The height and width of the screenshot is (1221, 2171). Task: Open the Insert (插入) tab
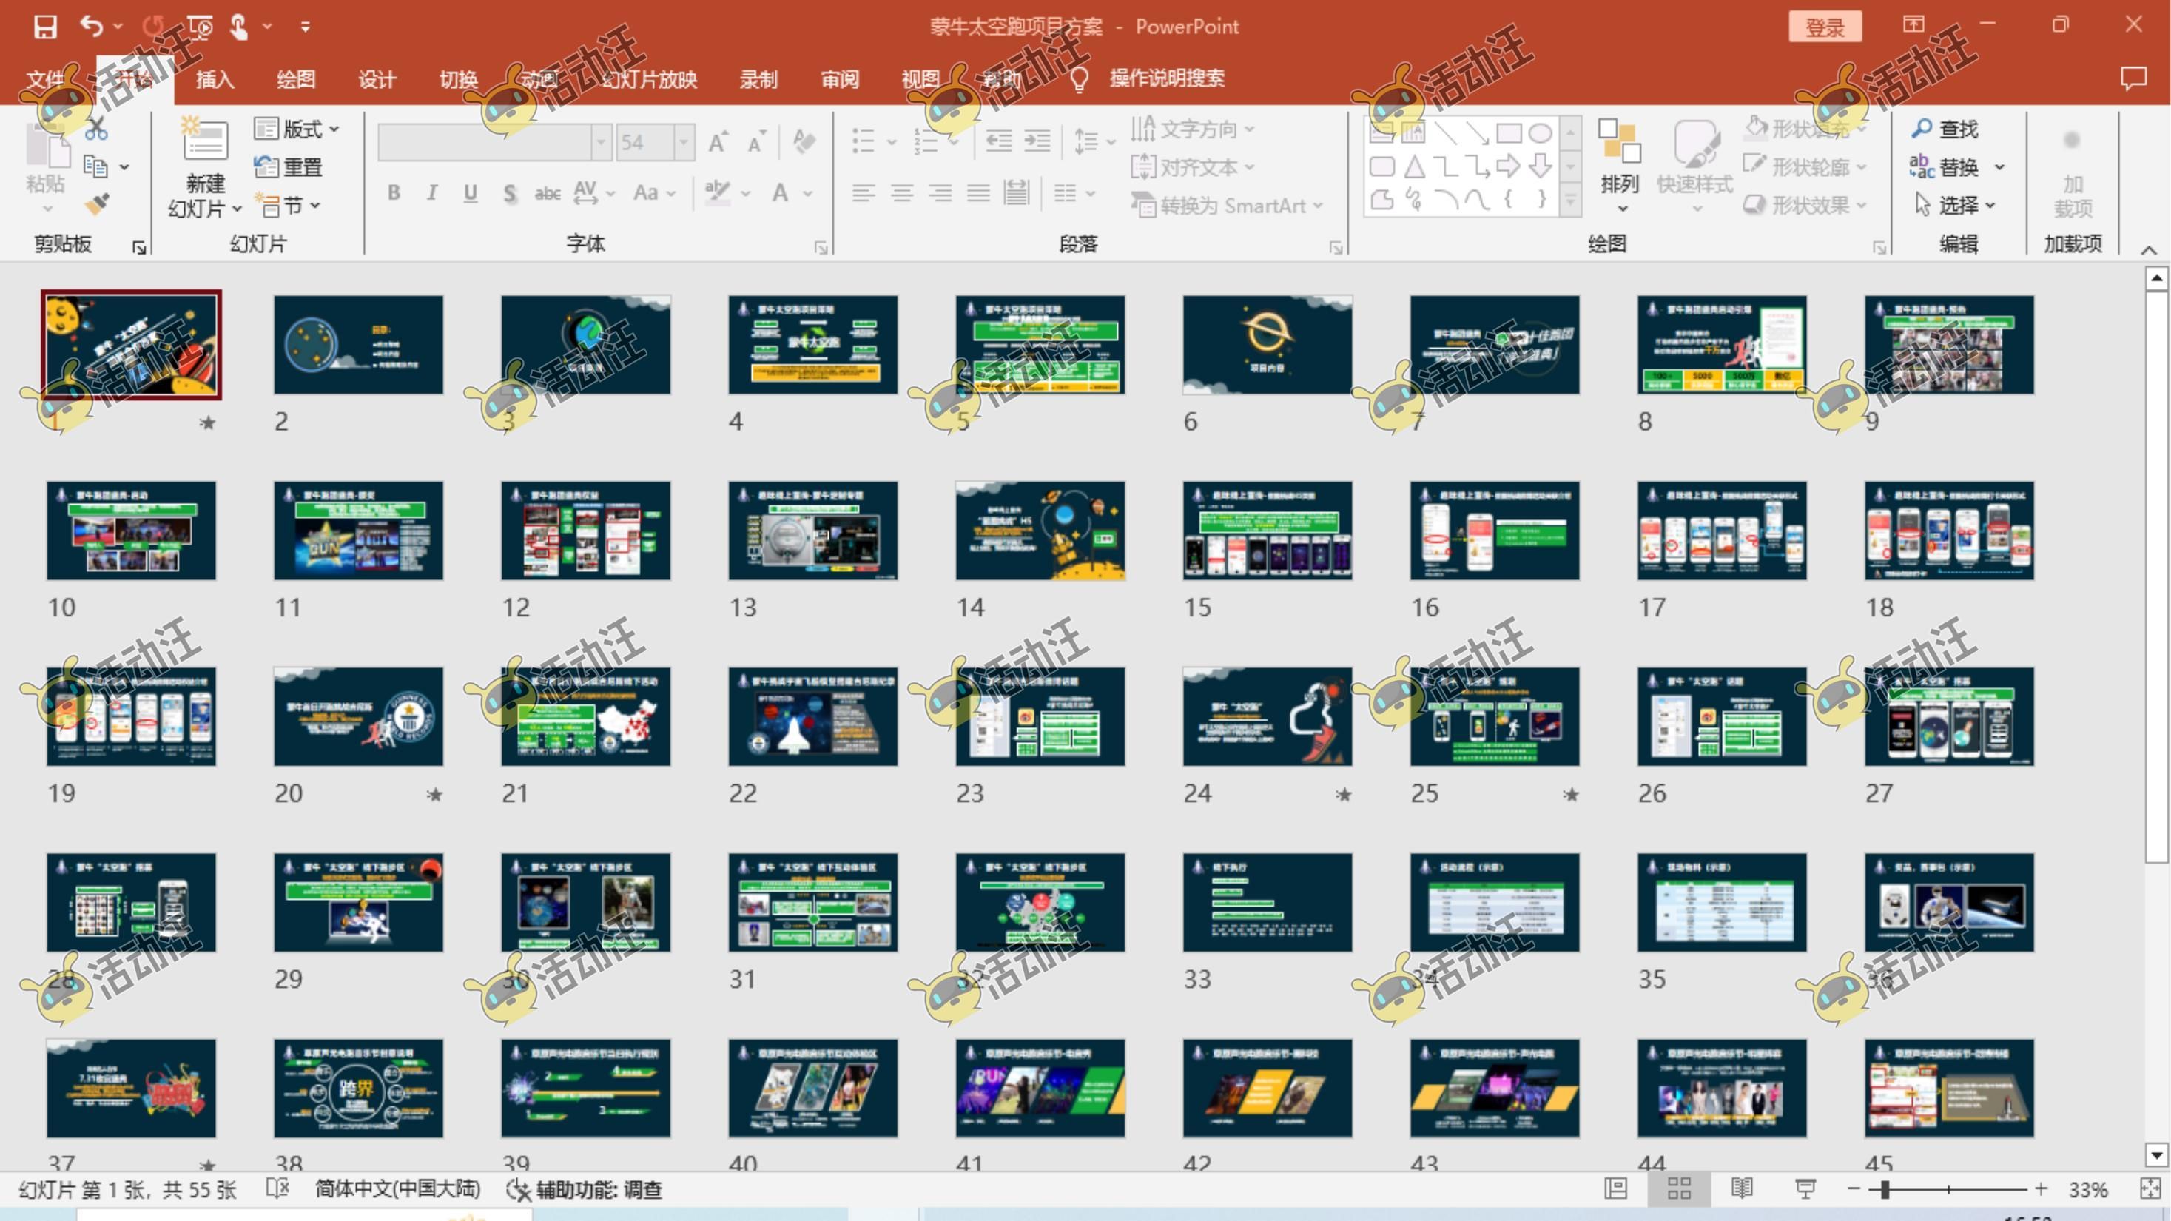click(x=215, y=79)
